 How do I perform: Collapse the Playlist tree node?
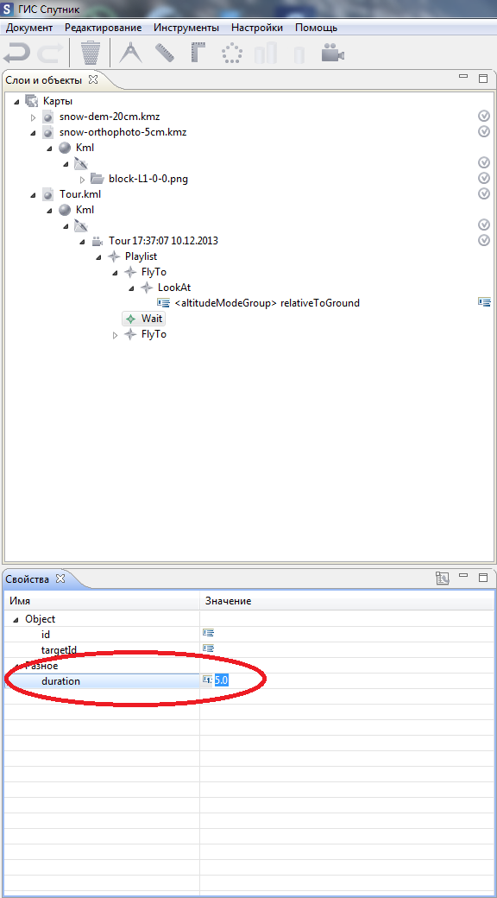coord(98,256)
